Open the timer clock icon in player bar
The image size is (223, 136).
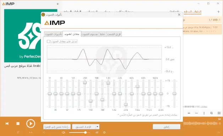(104, 132)
